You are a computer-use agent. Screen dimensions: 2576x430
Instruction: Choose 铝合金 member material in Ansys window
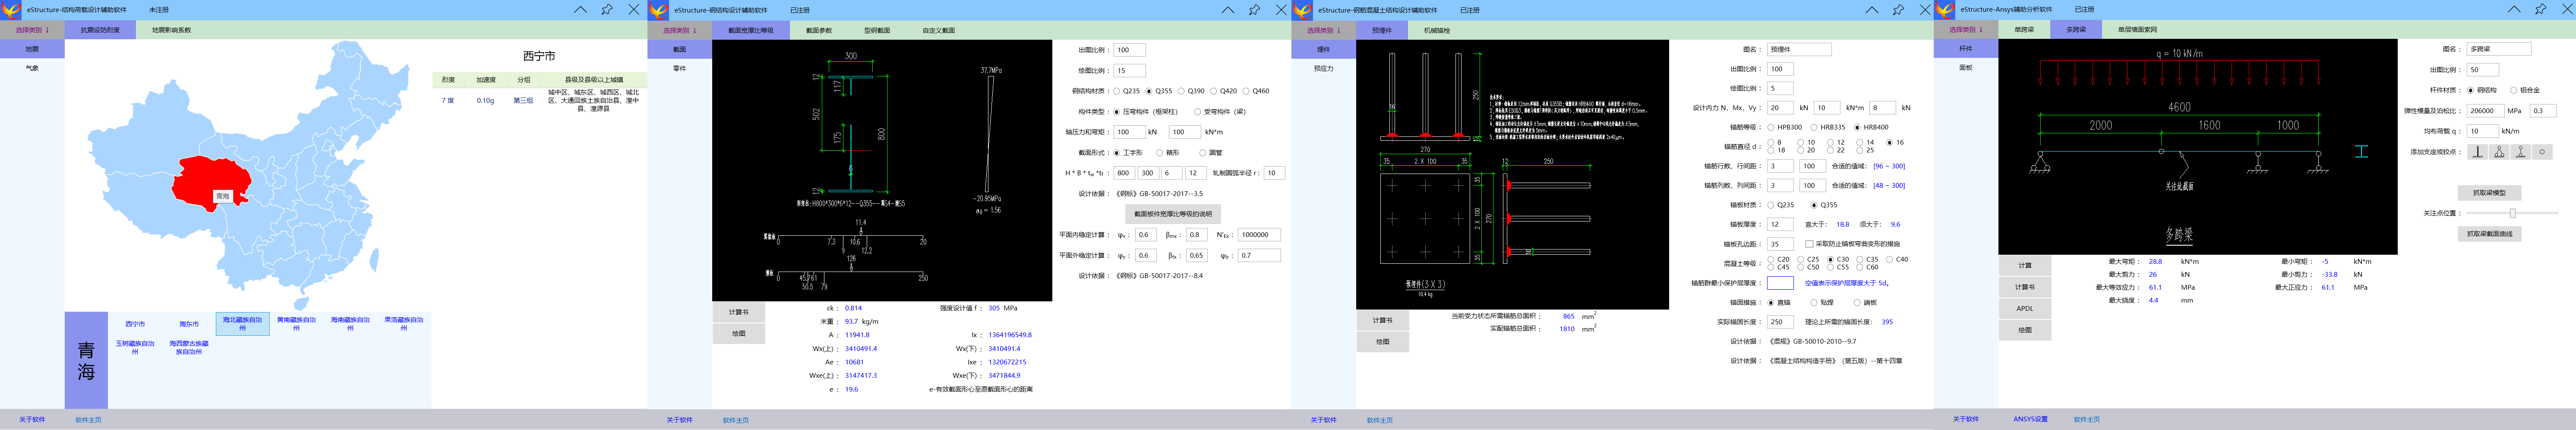coord(2526,90)
